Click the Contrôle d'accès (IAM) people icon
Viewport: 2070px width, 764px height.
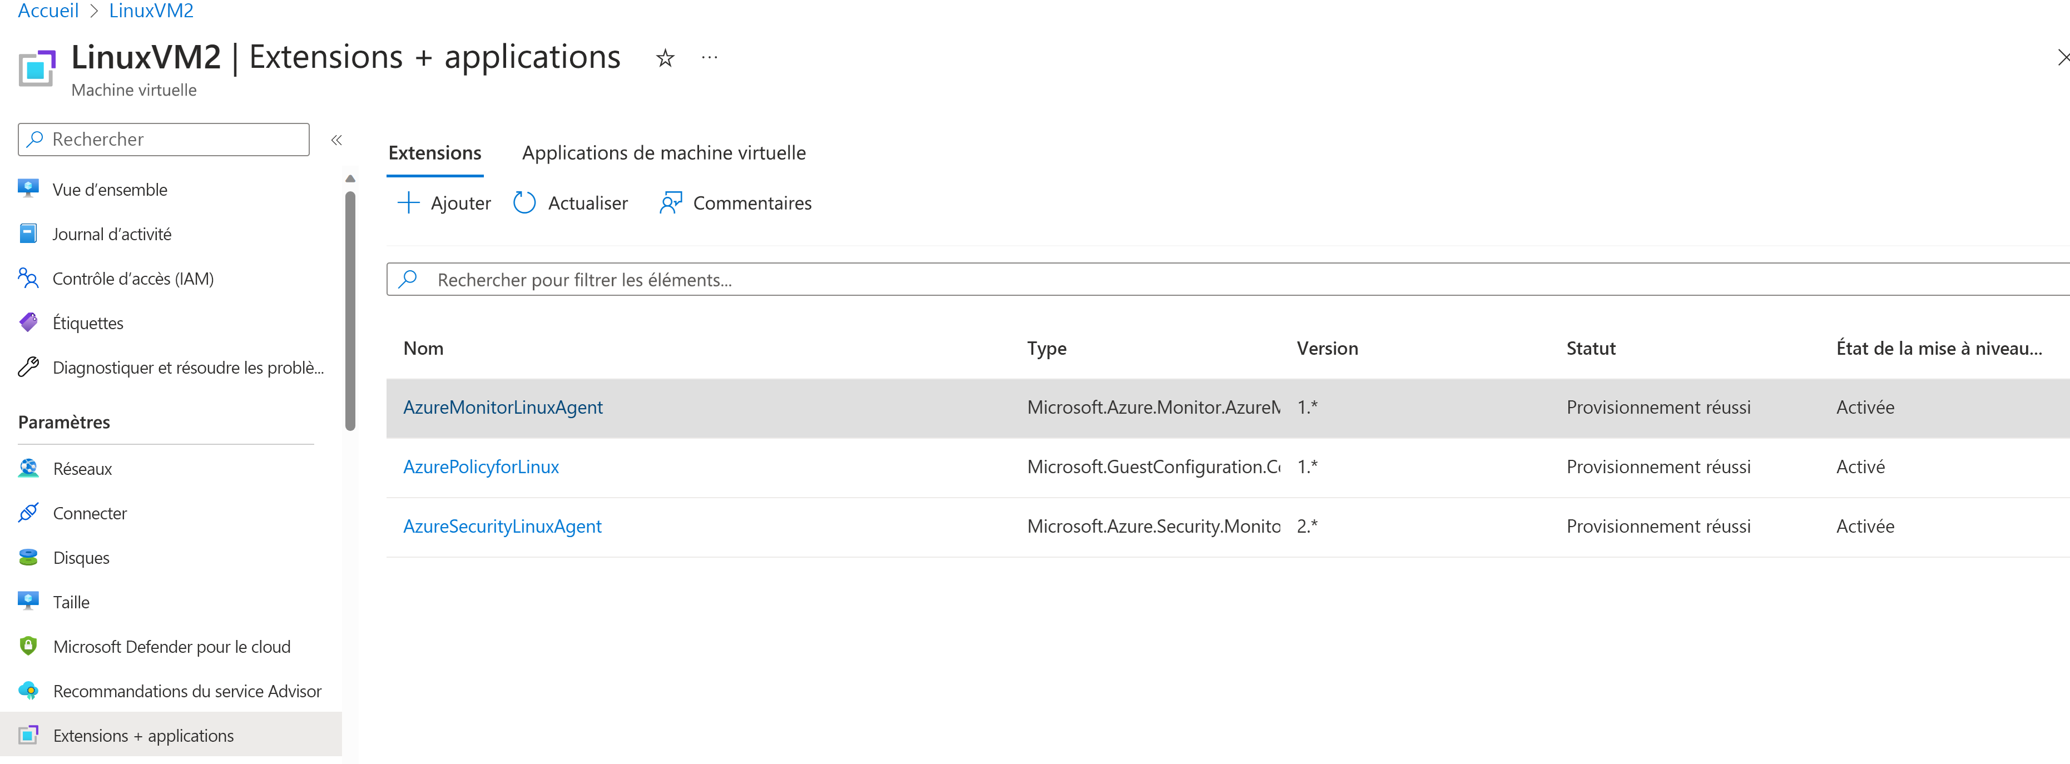(x=28, y=278)
